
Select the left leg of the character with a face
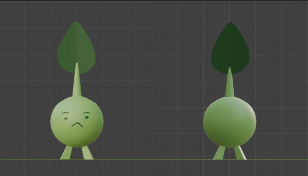coord(66,153)
